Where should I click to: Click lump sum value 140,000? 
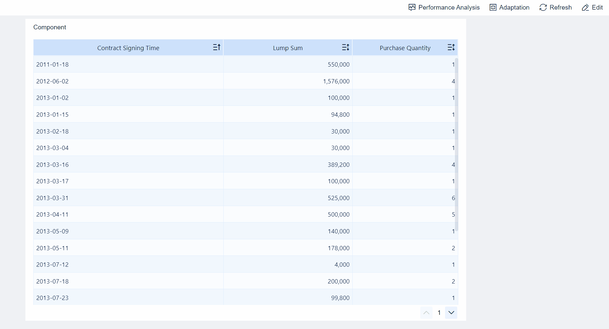[x=338, y=231]
